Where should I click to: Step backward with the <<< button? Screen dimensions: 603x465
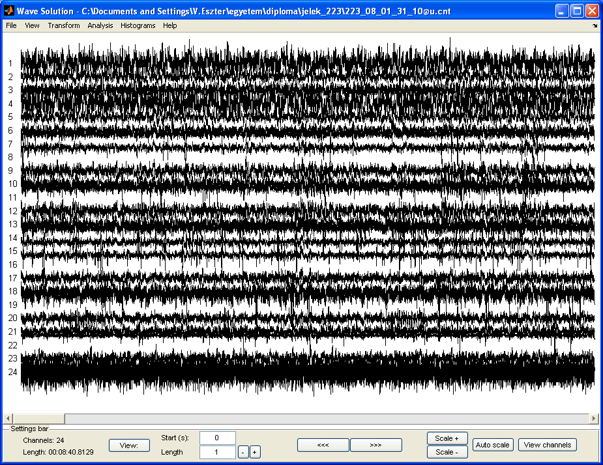tap(323, 445)
